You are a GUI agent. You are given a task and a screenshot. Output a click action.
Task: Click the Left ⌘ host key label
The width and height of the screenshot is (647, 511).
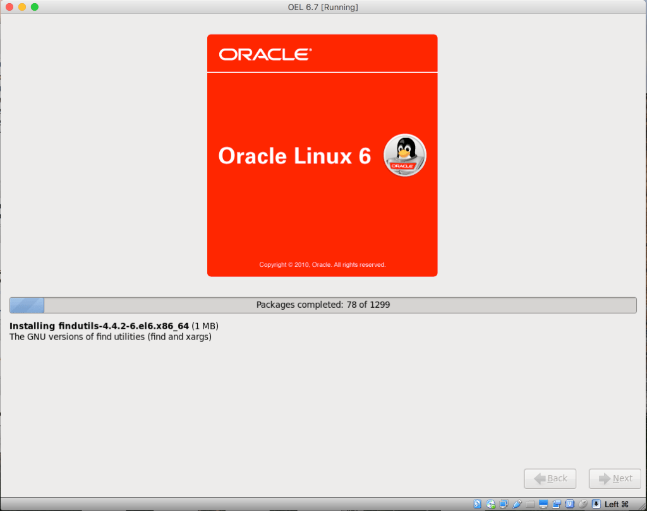click(617, 504)
